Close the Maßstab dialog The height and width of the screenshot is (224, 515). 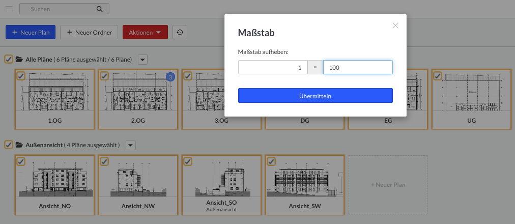coord(395,25)
